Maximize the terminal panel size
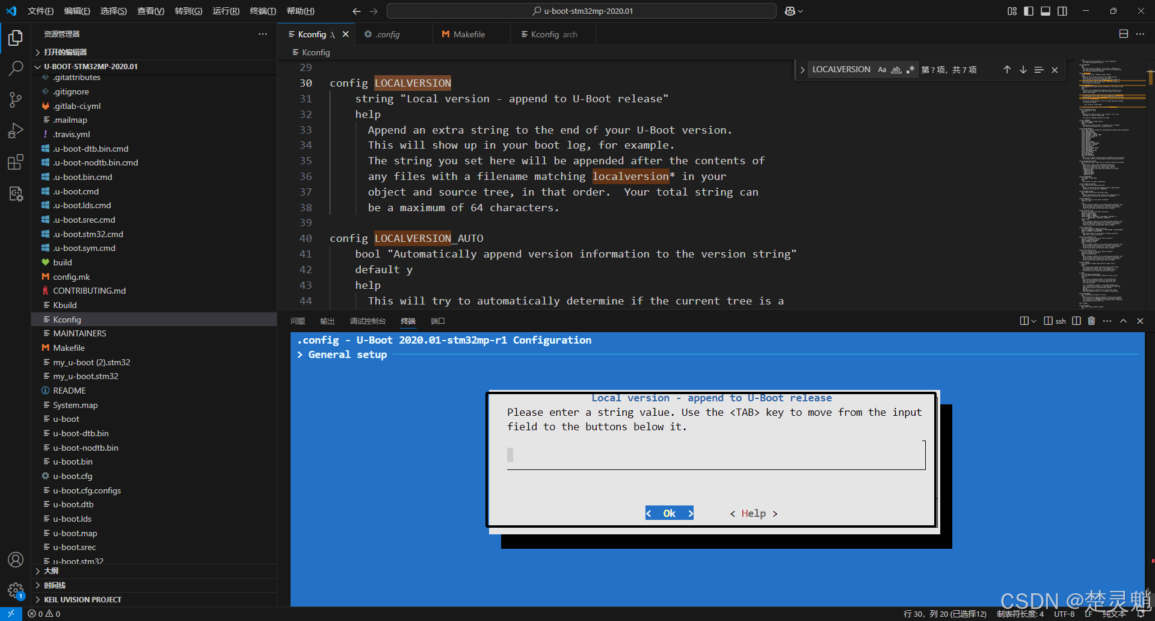 tap(1123, 321)
